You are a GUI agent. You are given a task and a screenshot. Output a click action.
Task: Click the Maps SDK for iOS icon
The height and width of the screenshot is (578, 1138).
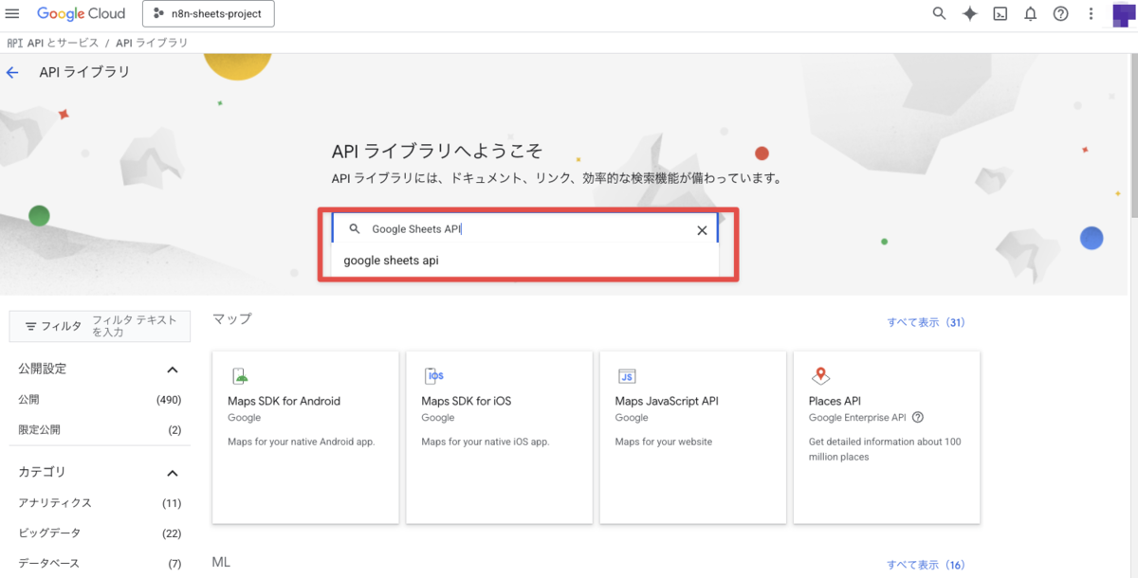[433, 376]
